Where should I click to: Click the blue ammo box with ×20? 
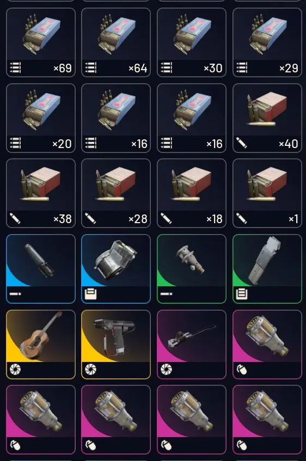click(x=41, y=118)
